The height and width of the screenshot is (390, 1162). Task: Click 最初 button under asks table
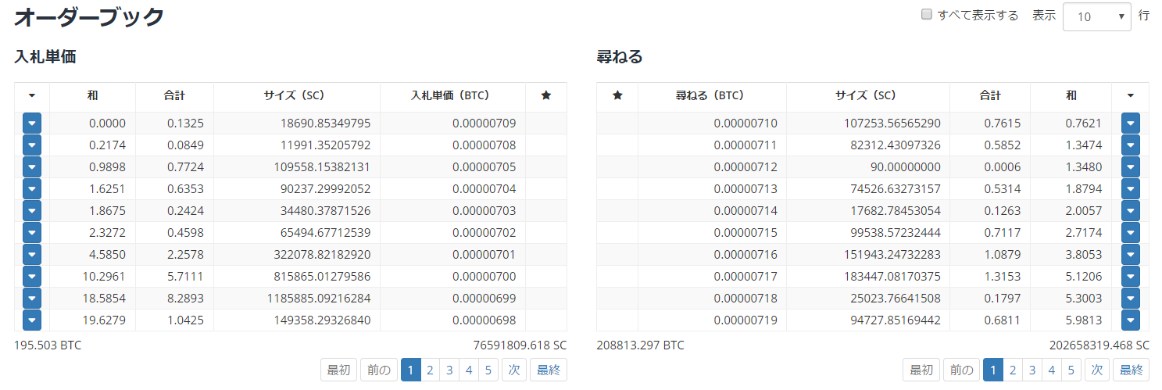coord(921,370)
